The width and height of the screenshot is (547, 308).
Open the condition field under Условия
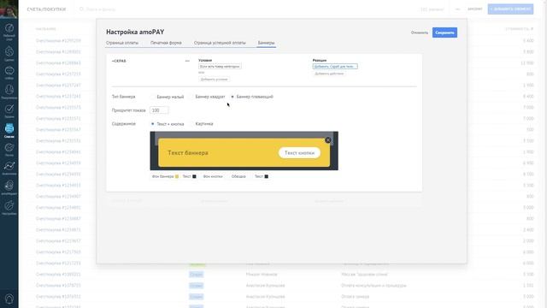click(x=220, y=67)
